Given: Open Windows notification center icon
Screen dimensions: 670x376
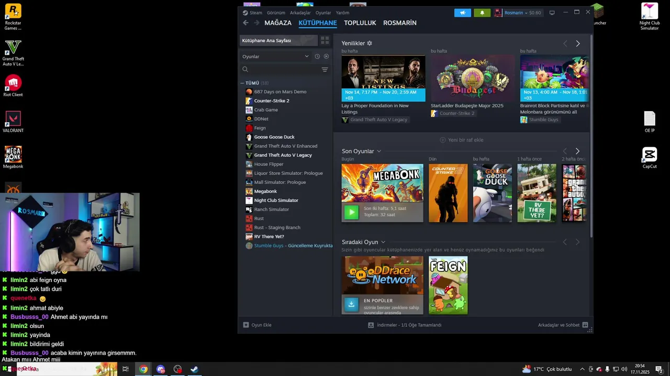Looking at the screenshot, I should click(x=659, y=369).
